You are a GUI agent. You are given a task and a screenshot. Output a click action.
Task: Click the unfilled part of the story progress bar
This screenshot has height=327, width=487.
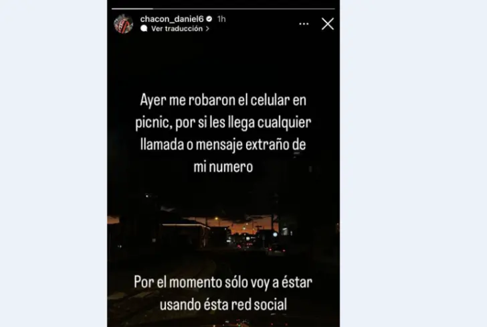click(243, 9)
